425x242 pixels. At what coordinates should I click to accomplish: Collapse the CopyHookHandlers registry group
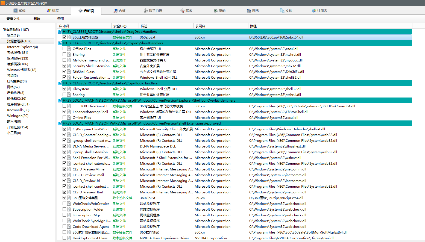click(60, 83)
